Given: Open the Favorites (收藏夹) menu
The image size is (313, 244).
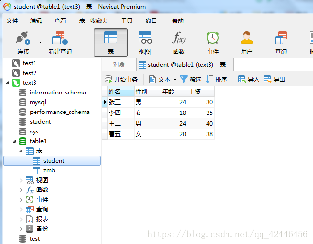Looking at the screenshot, I should click(99, 21).
